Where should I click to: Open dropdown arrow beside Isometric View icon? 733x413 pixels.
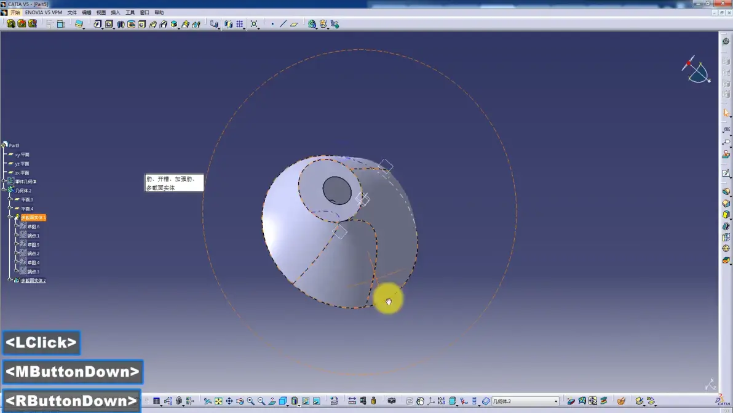288,404
